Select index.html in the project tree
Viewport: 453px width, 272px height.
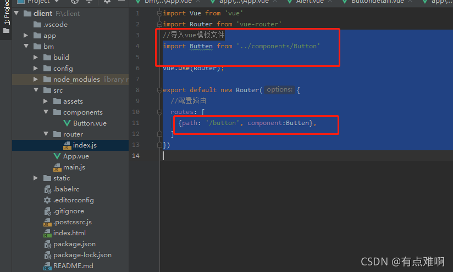click(69, 233)
